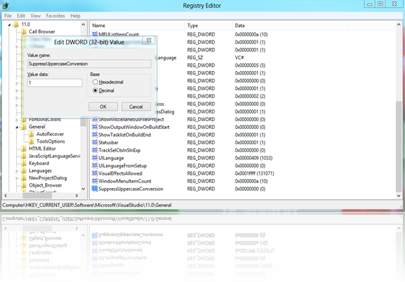Click the DWORD icon beside ShowTasklistOnBuildEnd

pyautogui.click(x=95, y=134)
